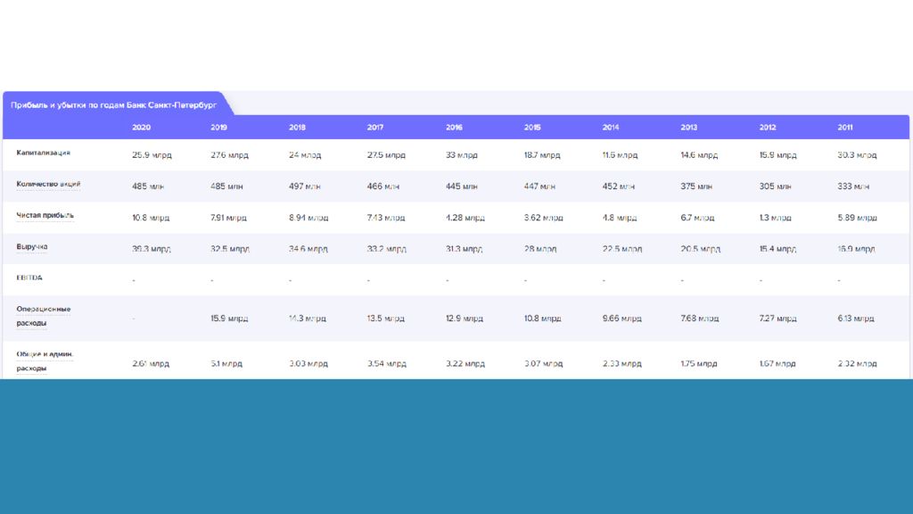
Task: Open the Чистая прибыль row label
Action: click(x=45, y=216)
